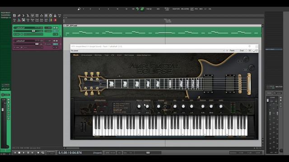This screenshot has height=162, width=289.
Task: Open the 2 out routing button
Action: (x=242, y=50)
